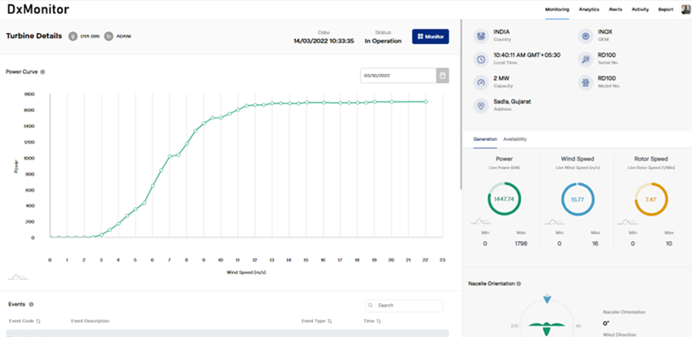Image resolution: width=692 pixels, height=337 pixels.
Task: Click the DxMonitor logo
Action: click(x=38, y=9)
